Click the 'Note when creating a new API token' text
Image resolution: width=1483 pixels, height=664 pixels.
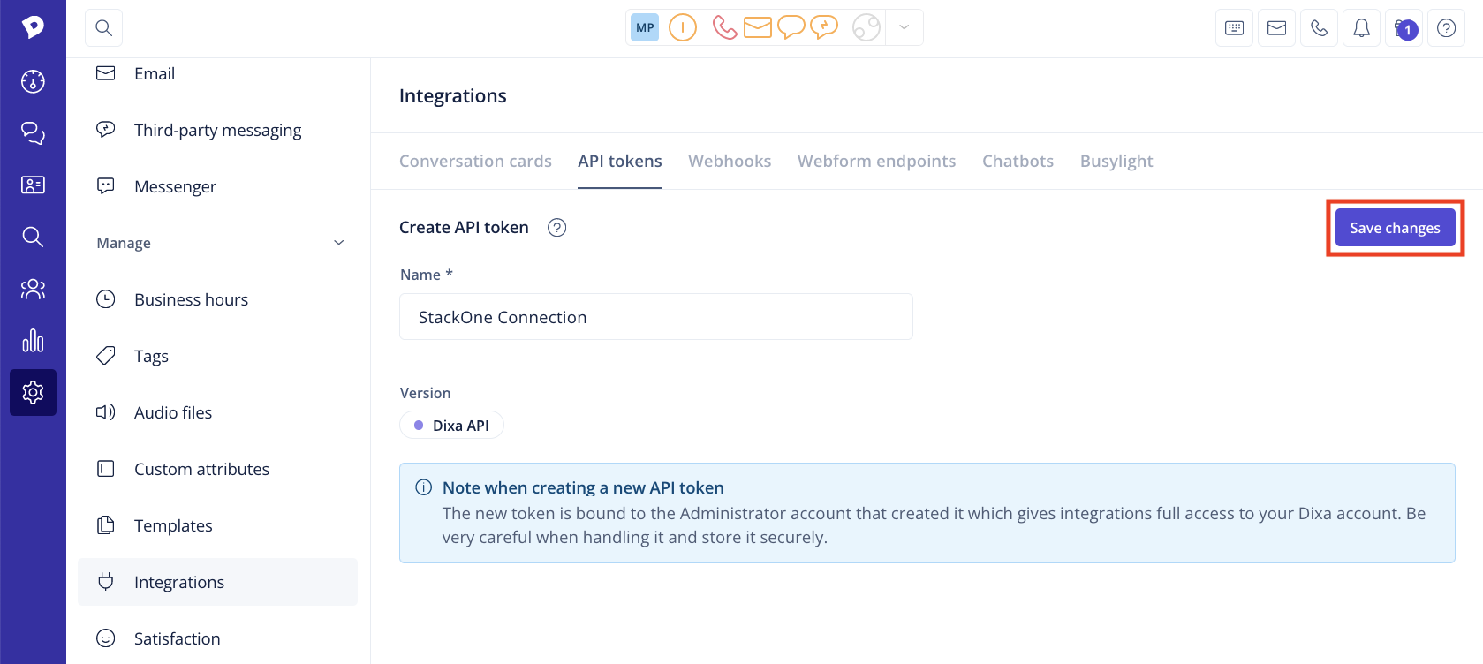[x=583, y=487]
